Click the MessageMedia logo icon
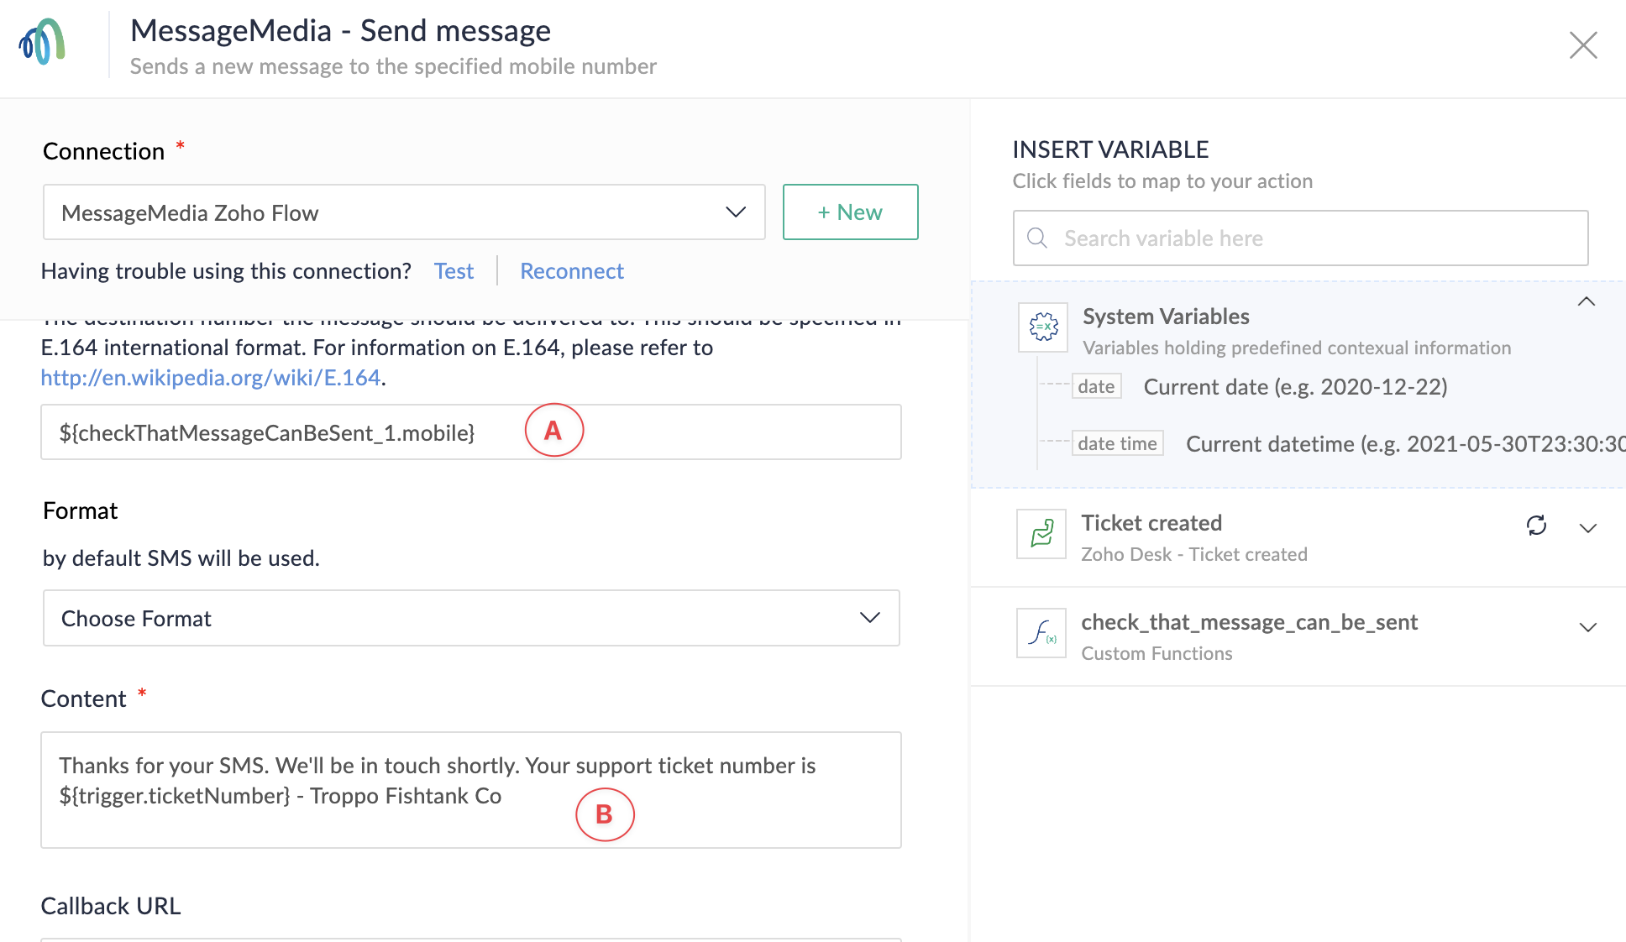This screenshot has width=1626, height=942. [x=42, y=42]
